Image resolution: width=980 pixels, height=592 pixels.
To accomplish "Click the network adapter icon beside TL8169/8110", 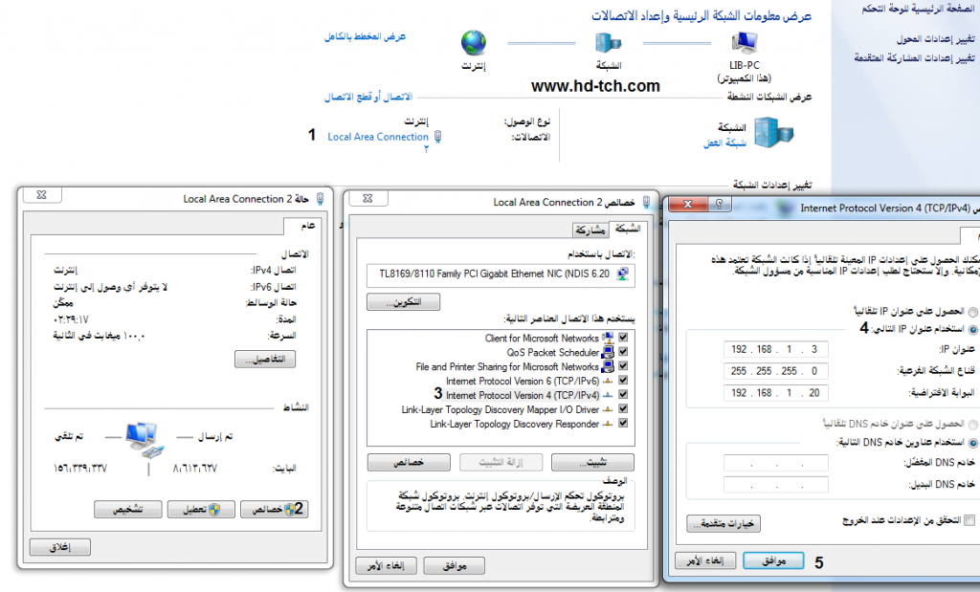I will point(624,275).
